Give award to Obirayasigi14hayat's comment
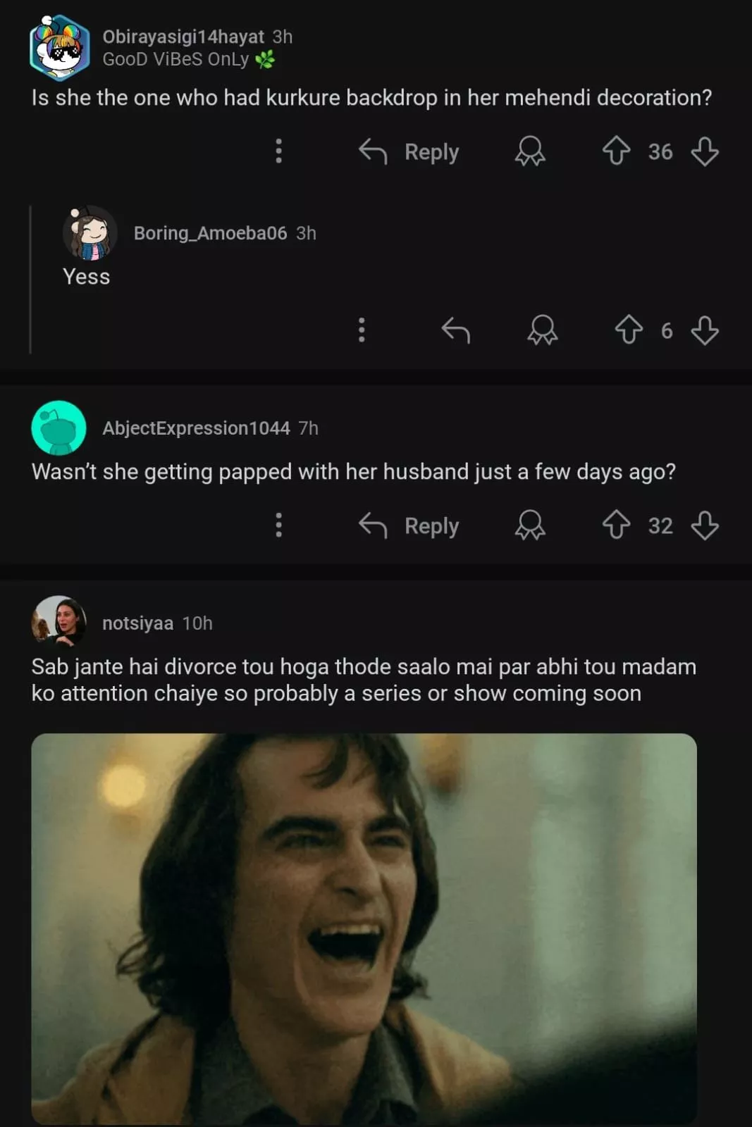The width and height of the screenshot is (752, 1127). (530, 151)
